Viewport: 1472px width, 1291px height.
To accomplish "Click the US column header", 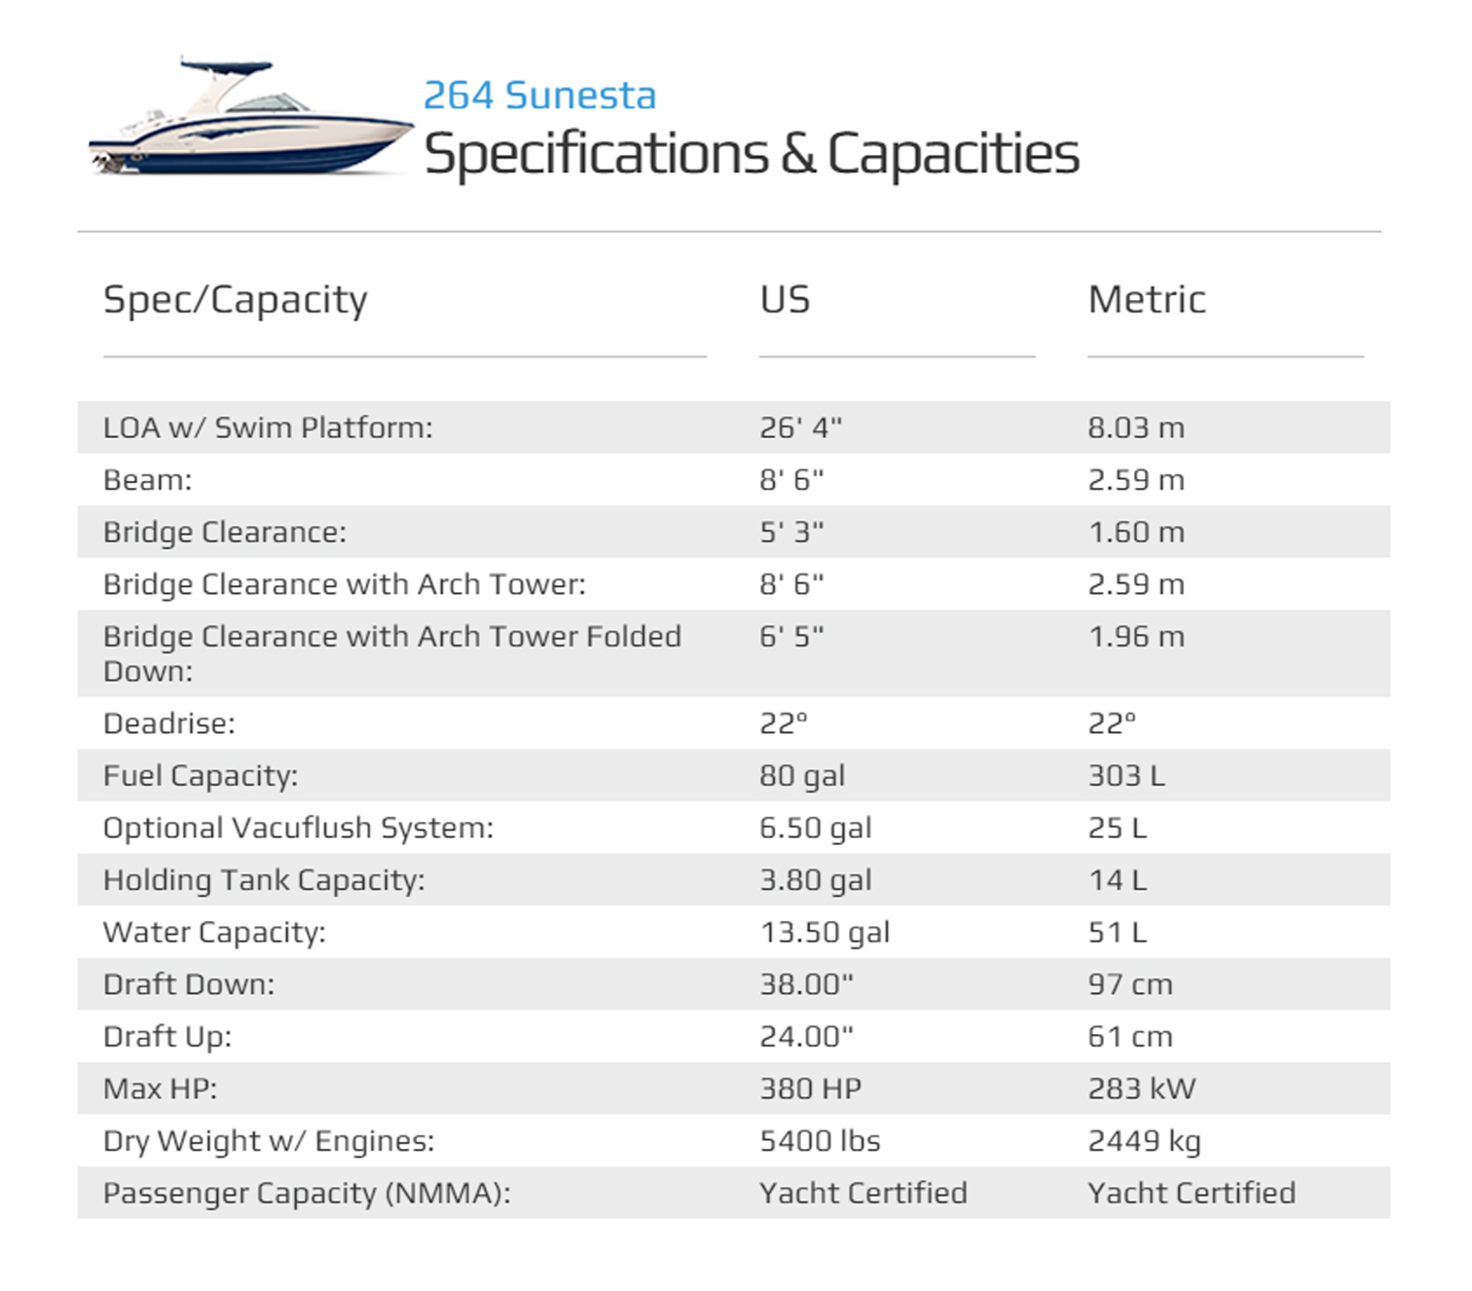I will [x=785, y=300].
